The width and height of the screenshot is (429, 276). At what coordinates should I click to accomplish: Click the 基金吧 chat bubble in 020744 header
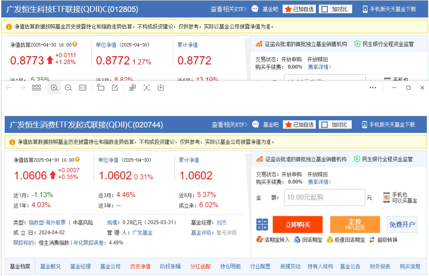pyautogui.click(x=255, y=125)
